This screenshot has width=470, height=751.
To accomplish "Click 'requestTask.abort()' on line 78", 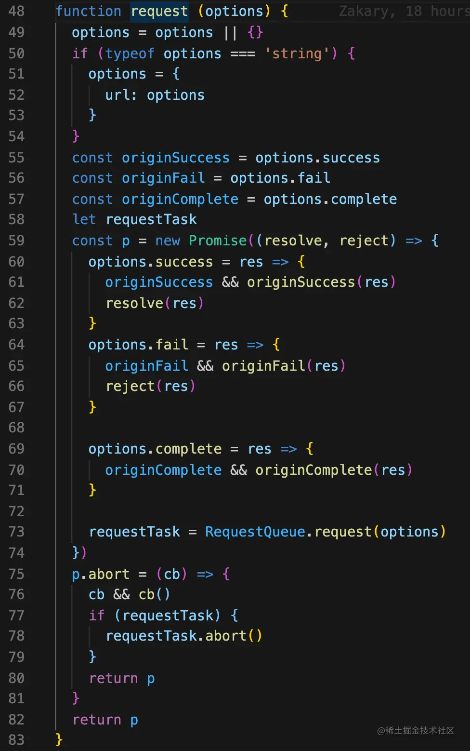I will 184,636.
